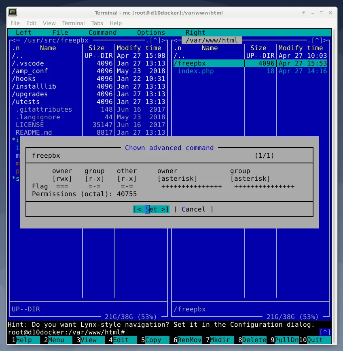The height and width of the screenshot is (351, 343).
Task: Open parent directory /.. in right panel
Action: pos(182,55)
